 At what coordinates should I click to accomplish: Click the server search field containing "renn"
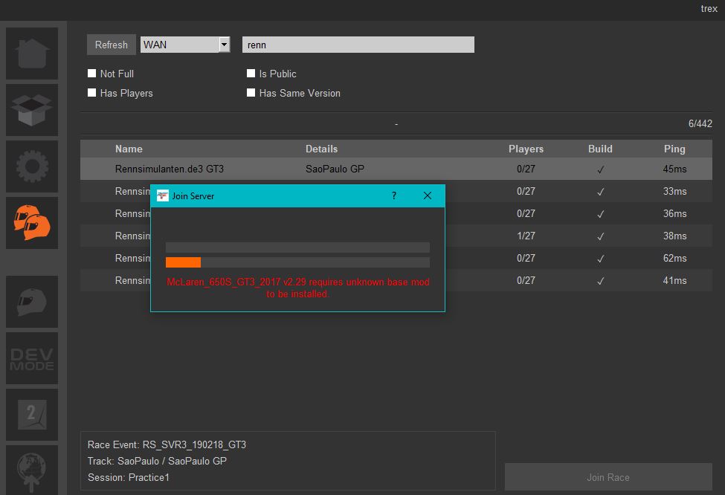358,45
